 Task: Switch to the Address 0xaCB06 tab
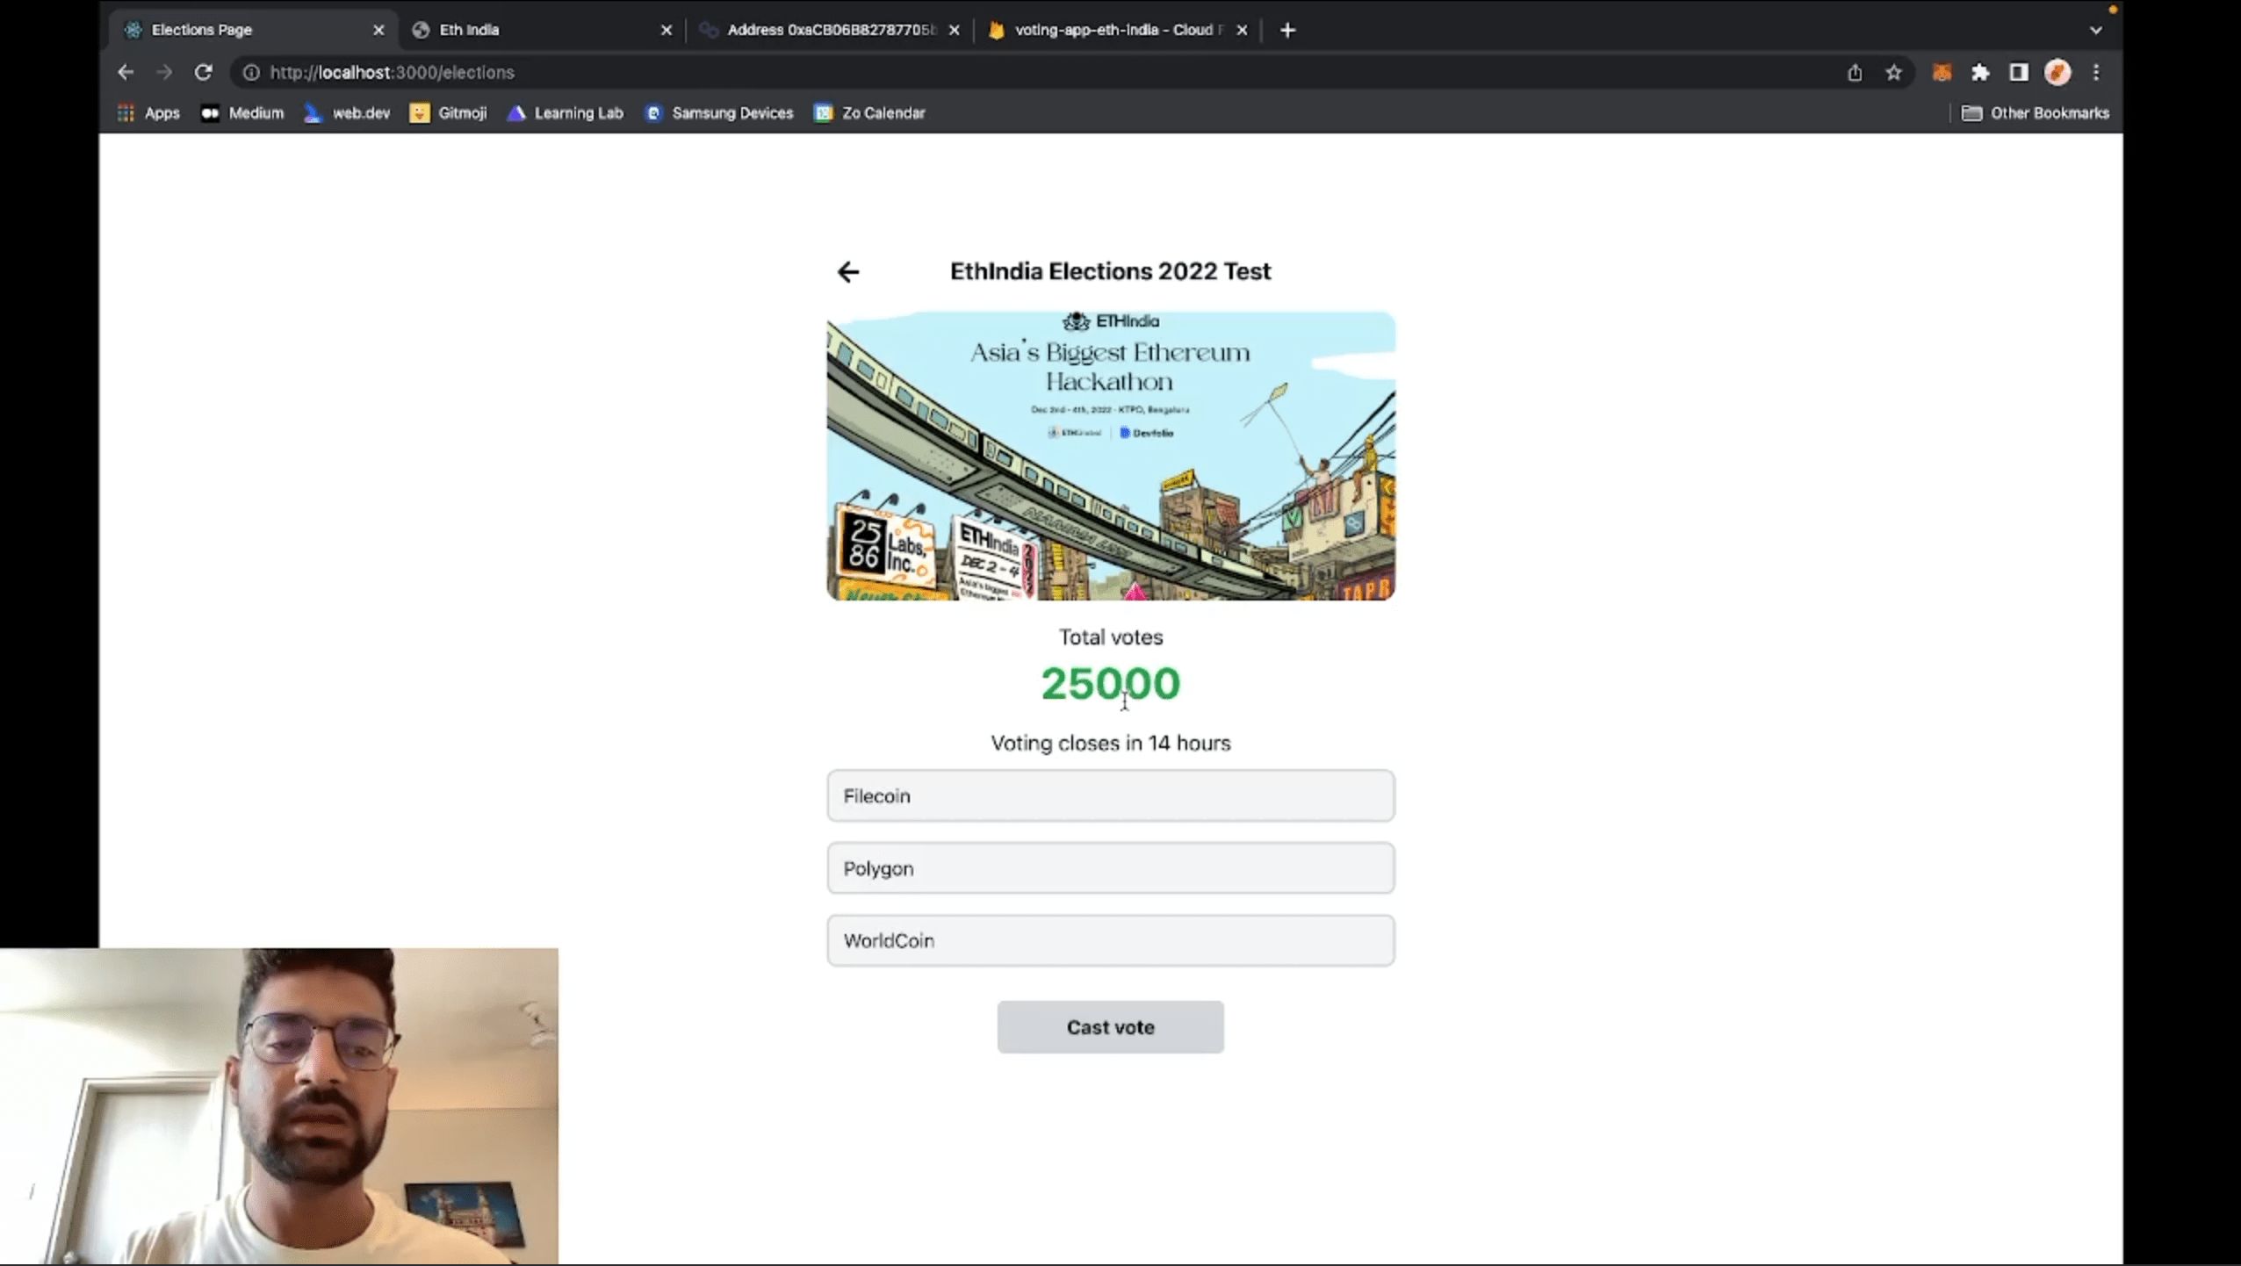pyautogui.click(x=830, y=30)
